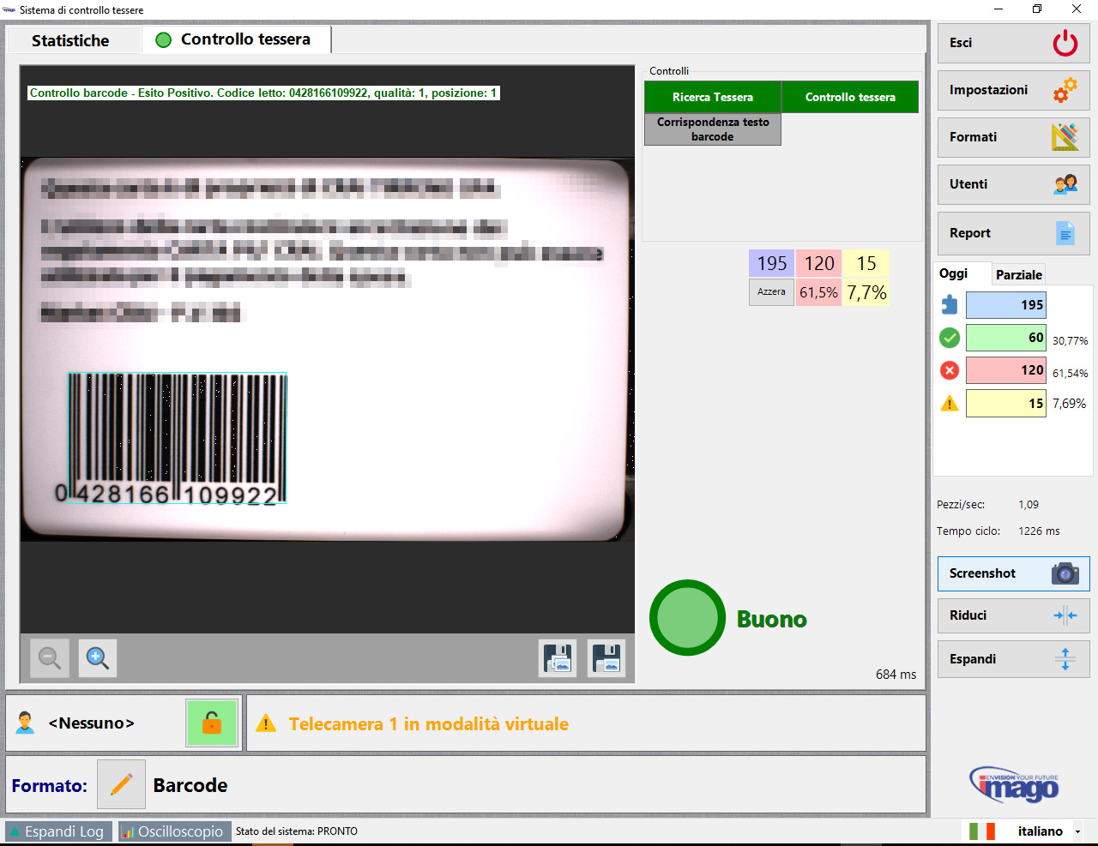The image size is (1098, 846).
Task: Edit format with the pencil icon
Action: tap(121, 784)
